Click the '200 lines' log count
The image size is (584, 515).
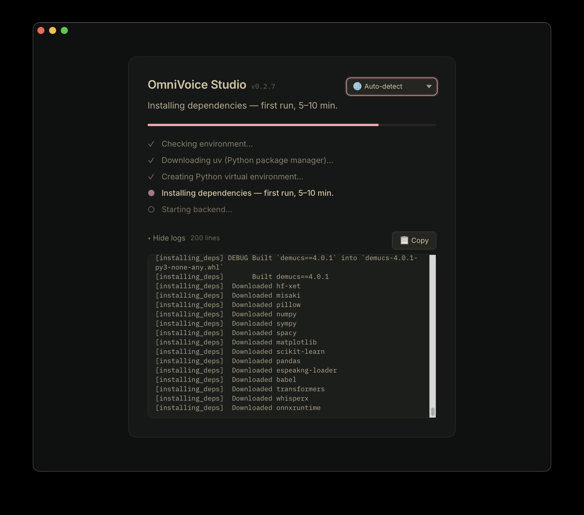click(205, 238)
